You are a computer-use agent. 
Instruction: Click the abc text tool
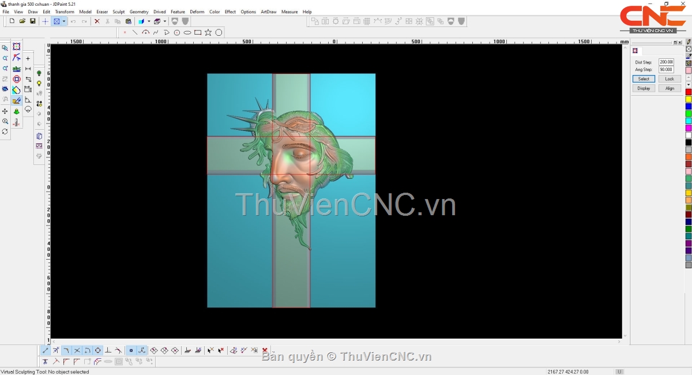click(x=17, y=69)
